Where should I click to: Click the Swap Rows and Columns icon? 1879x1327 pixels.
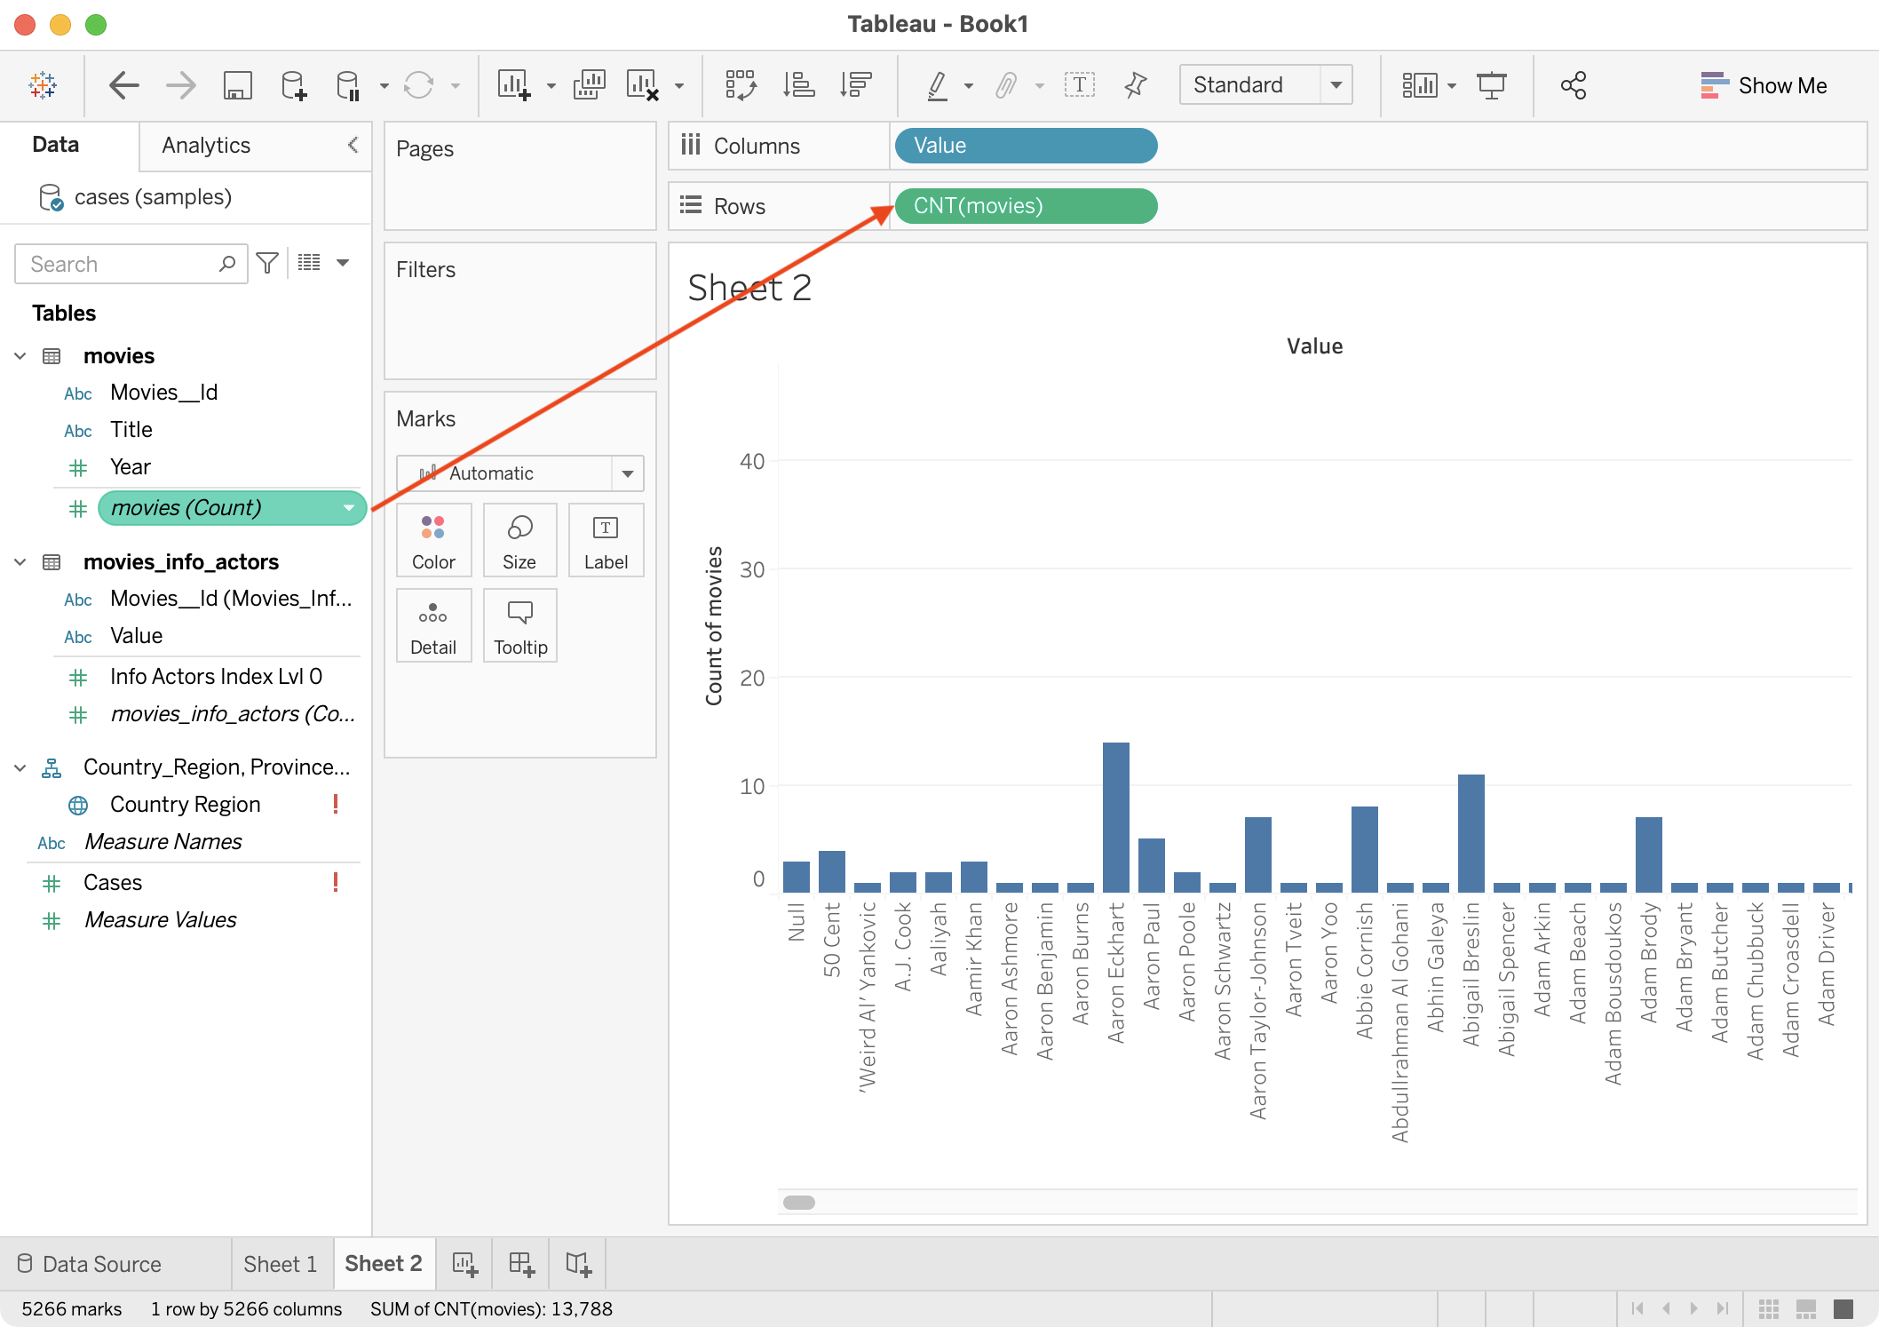click(x=741, y=85)
